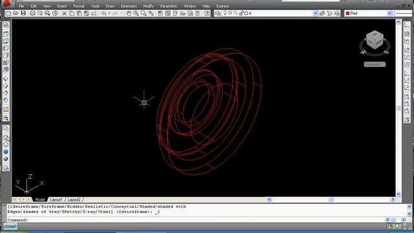Open the Dimension menu
414x233 pixels.
pos(129,6)
